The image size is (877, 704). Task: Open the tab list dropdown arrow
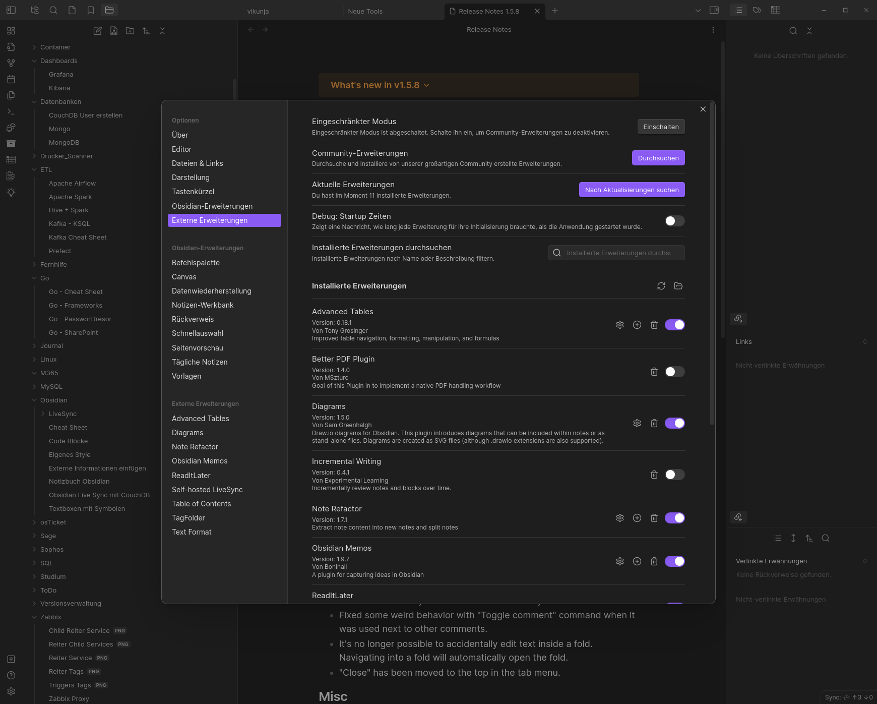click(x=698, y=11)
